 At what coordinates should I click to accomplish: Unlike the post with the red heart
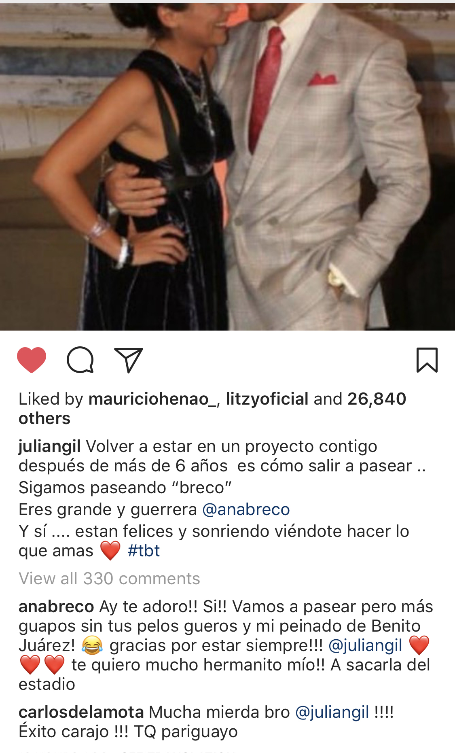click(32, 360)
